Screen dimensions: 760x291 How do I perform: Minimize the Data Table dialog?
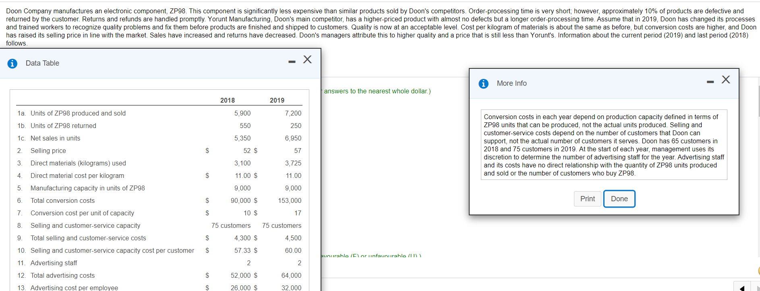tap(292, 62)
